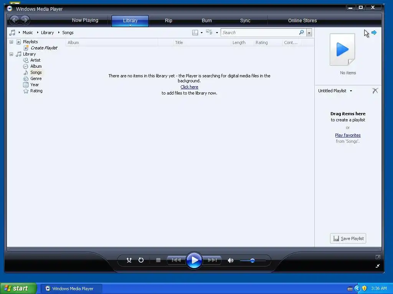Image resolution: width=393 pixels, height=294 pixels.
Task: Stop playback
Action: (x=158, y=260)
